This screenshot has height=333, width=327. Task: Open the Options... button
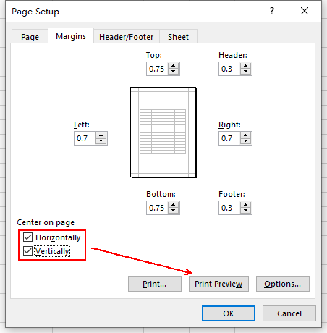[283, 284]
